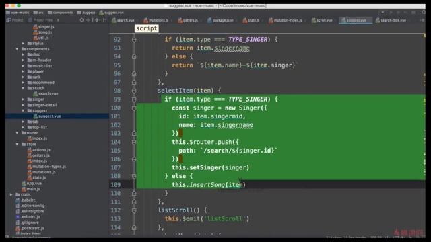Click src in the navigation bar

38,13
